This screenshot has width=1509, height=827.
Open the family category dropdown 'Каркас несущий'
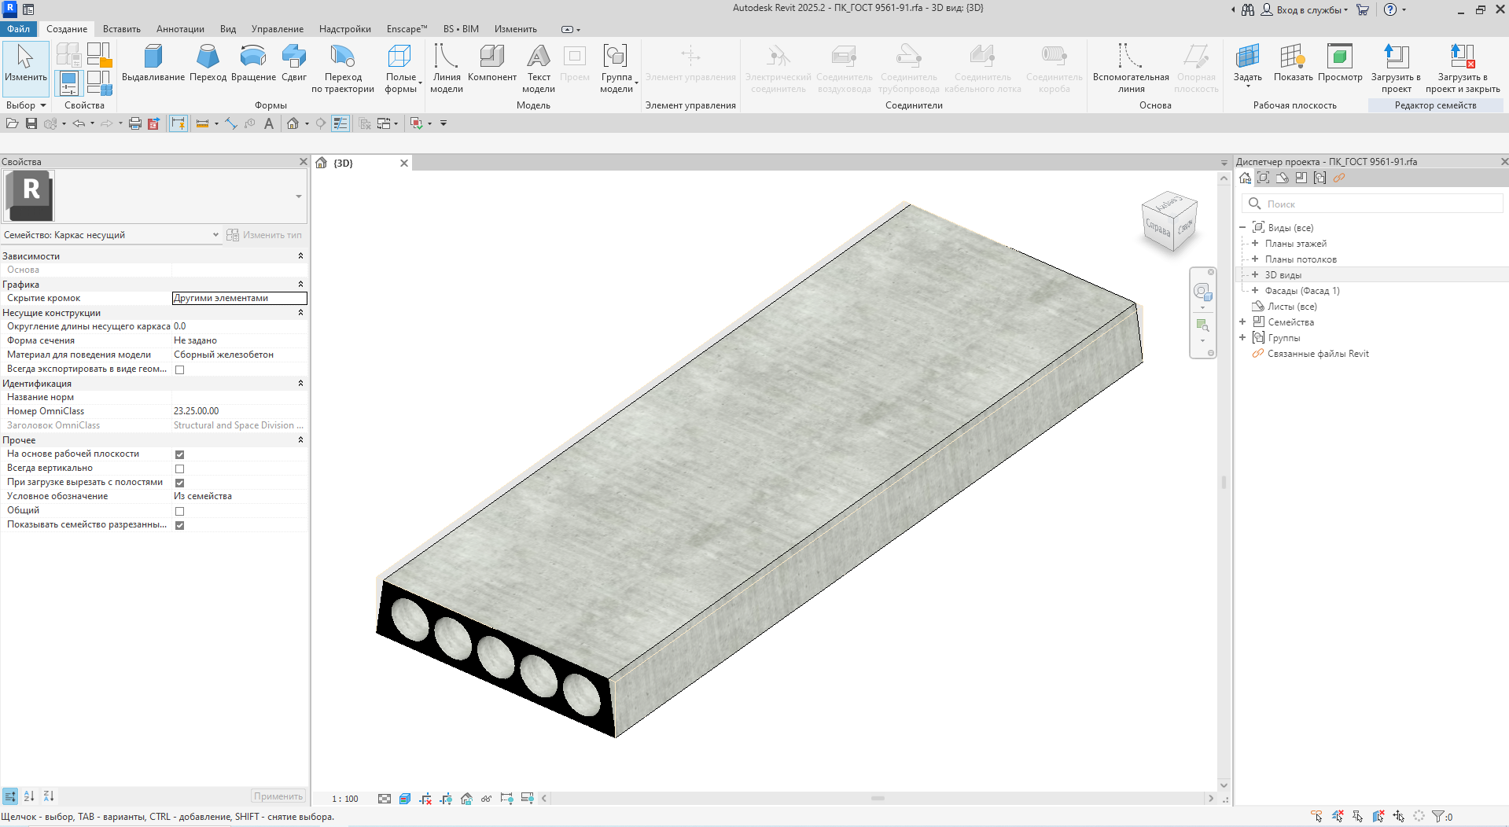[215, 235]
